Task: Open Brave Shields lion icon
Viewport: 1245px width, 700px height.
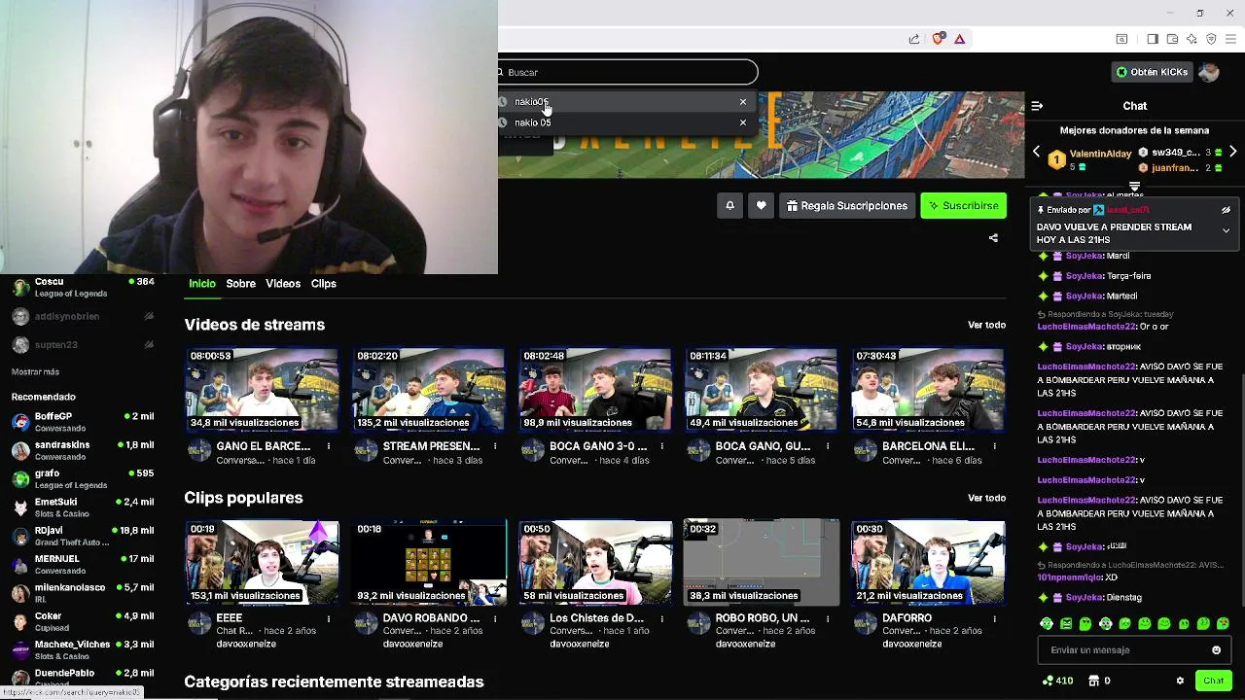Action: 938,39
